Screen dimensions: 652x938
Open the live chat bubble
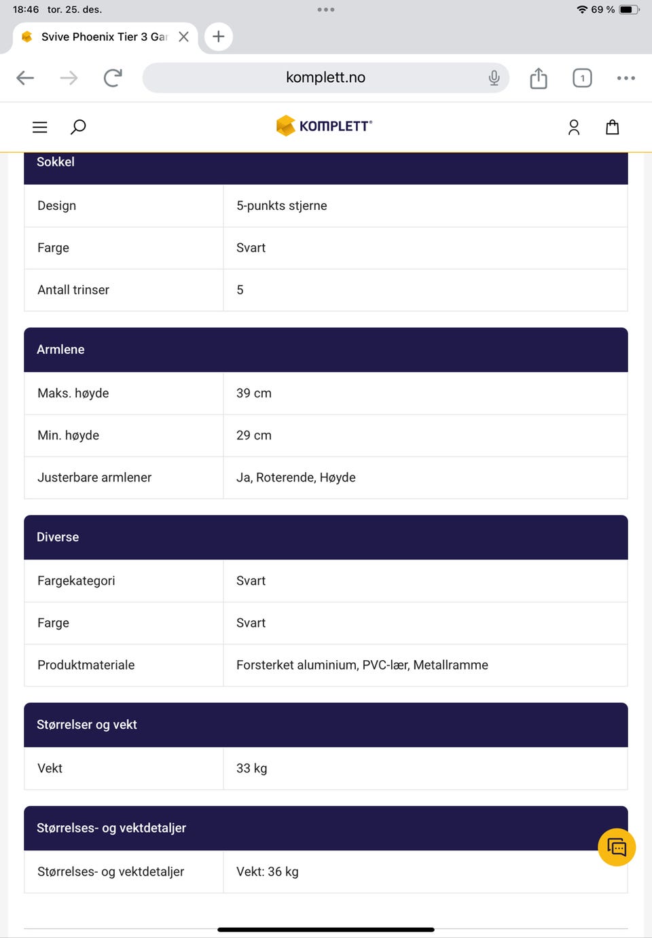tap(617, 847)
